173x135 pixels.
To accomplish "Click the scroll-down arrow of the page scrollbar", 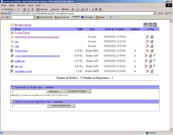I will coord(171,129).
